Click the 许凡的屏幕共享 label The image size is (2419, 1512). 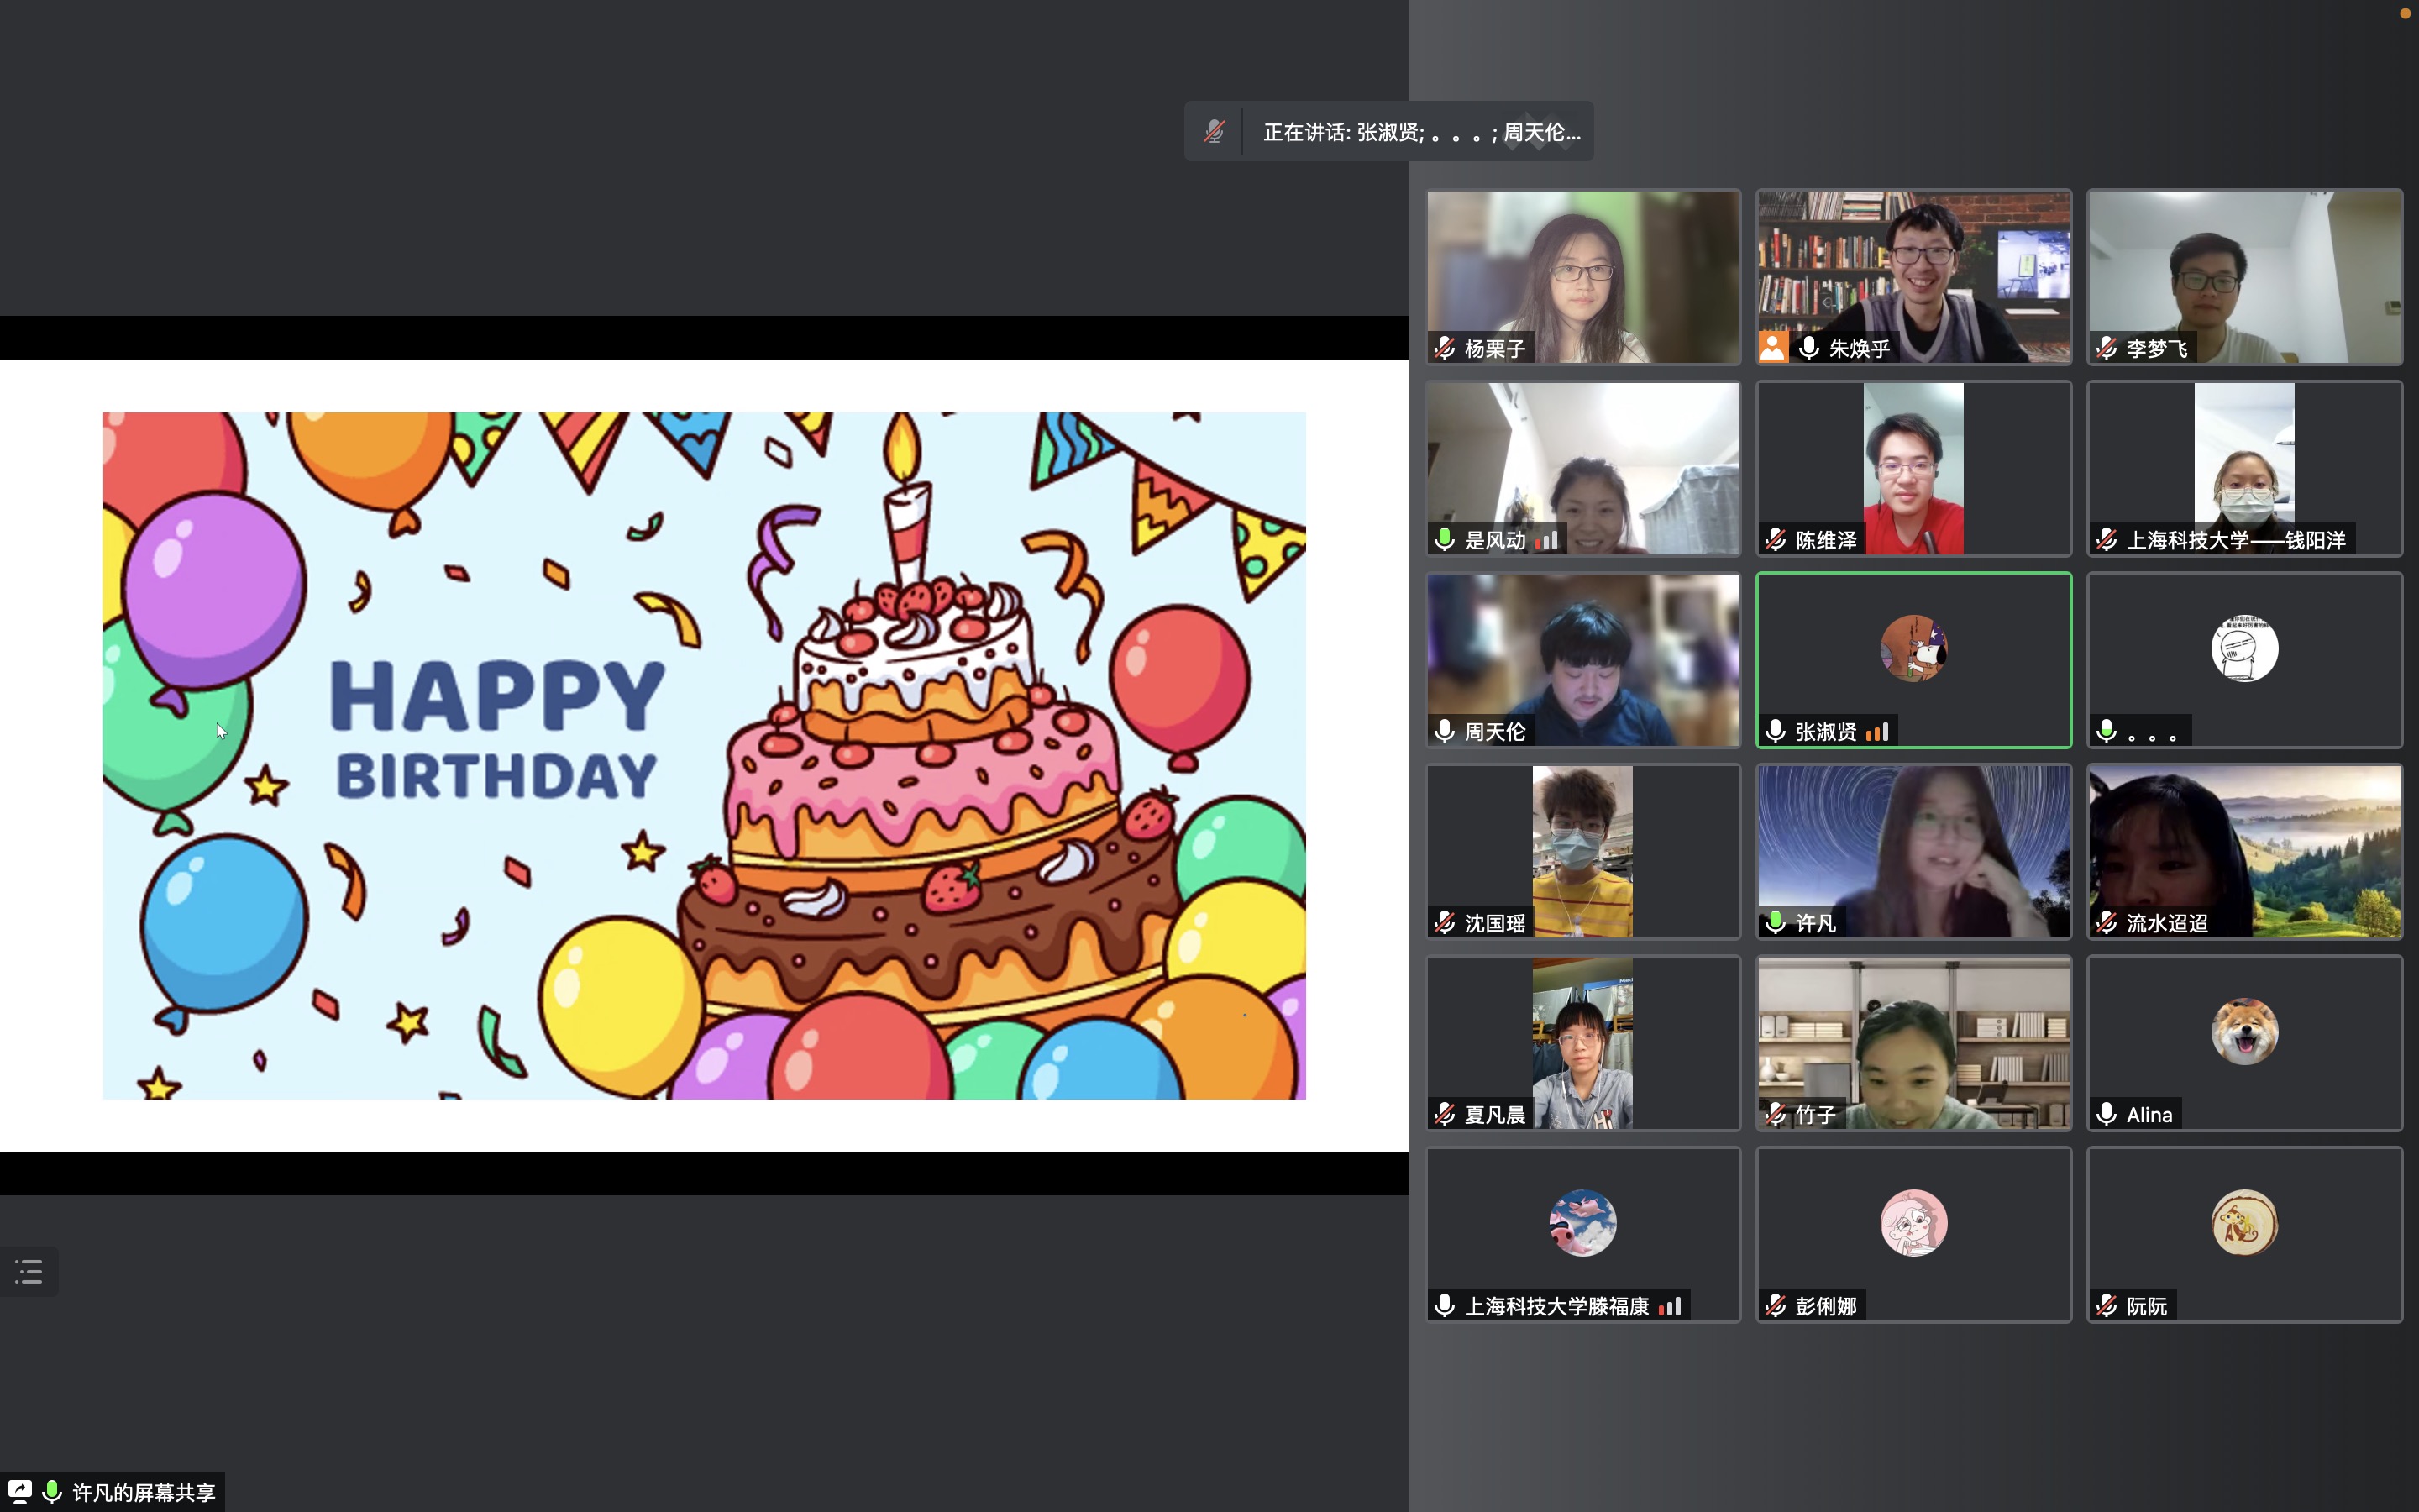[x=144, y=1492]
